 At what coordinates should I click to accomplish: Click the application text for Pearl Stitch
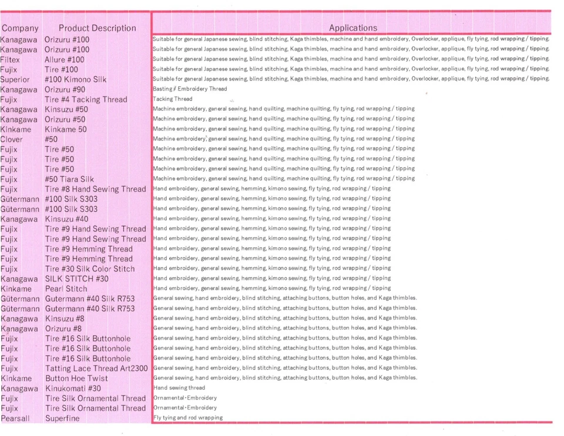pyautogui.click(x=272, y=288)
